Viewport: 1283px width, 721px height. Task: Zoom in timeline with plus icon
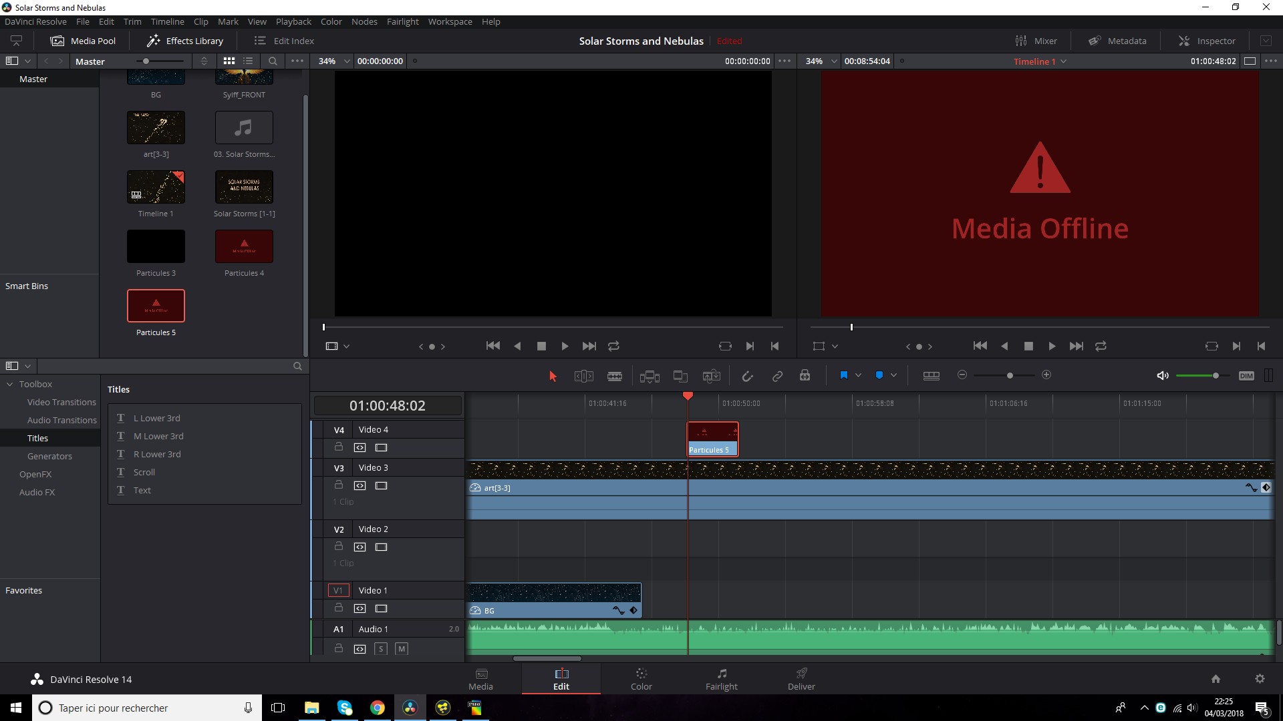point(1046,375)
